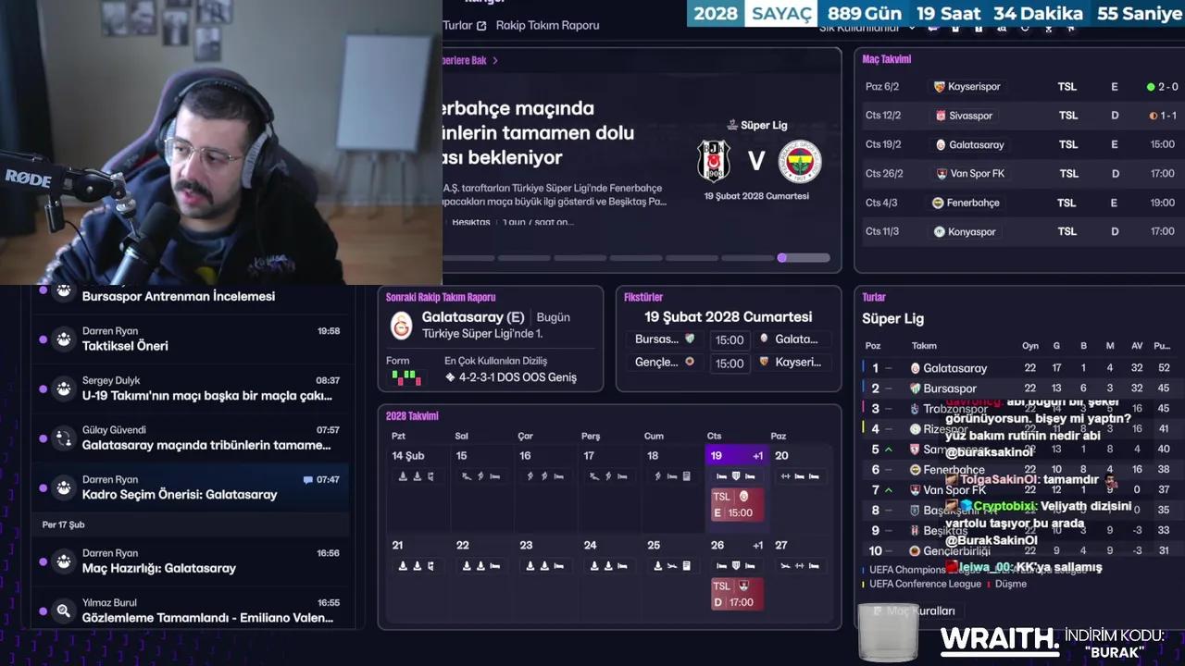Image resolution: width=1185 pixels, height=666 pixels.
Task: Click the Kadro Seçim Önerisi staff icon
Action: click(63, 487)
